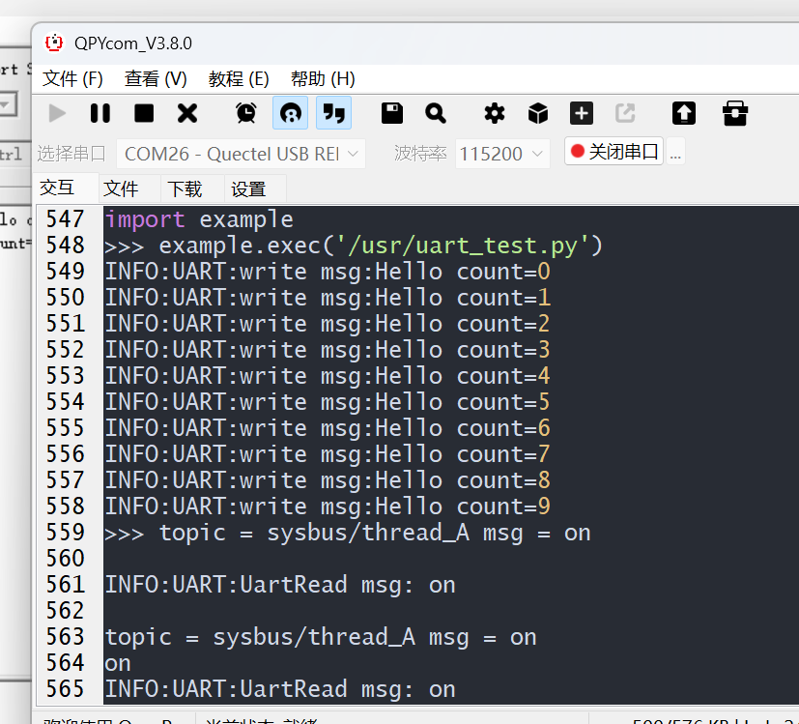Click the 3D cube package icon

pos(538,113)
